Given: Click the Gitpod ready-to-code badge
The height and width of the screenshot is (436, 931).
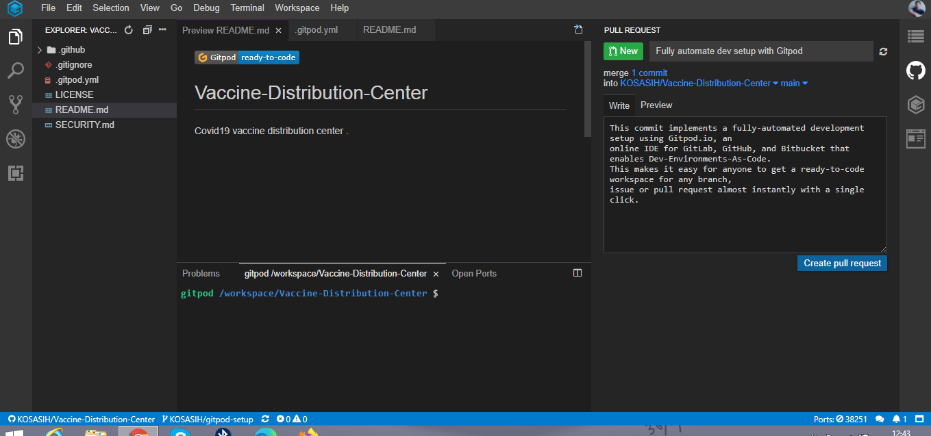Looking at the screenshot, I should point(247,57).
